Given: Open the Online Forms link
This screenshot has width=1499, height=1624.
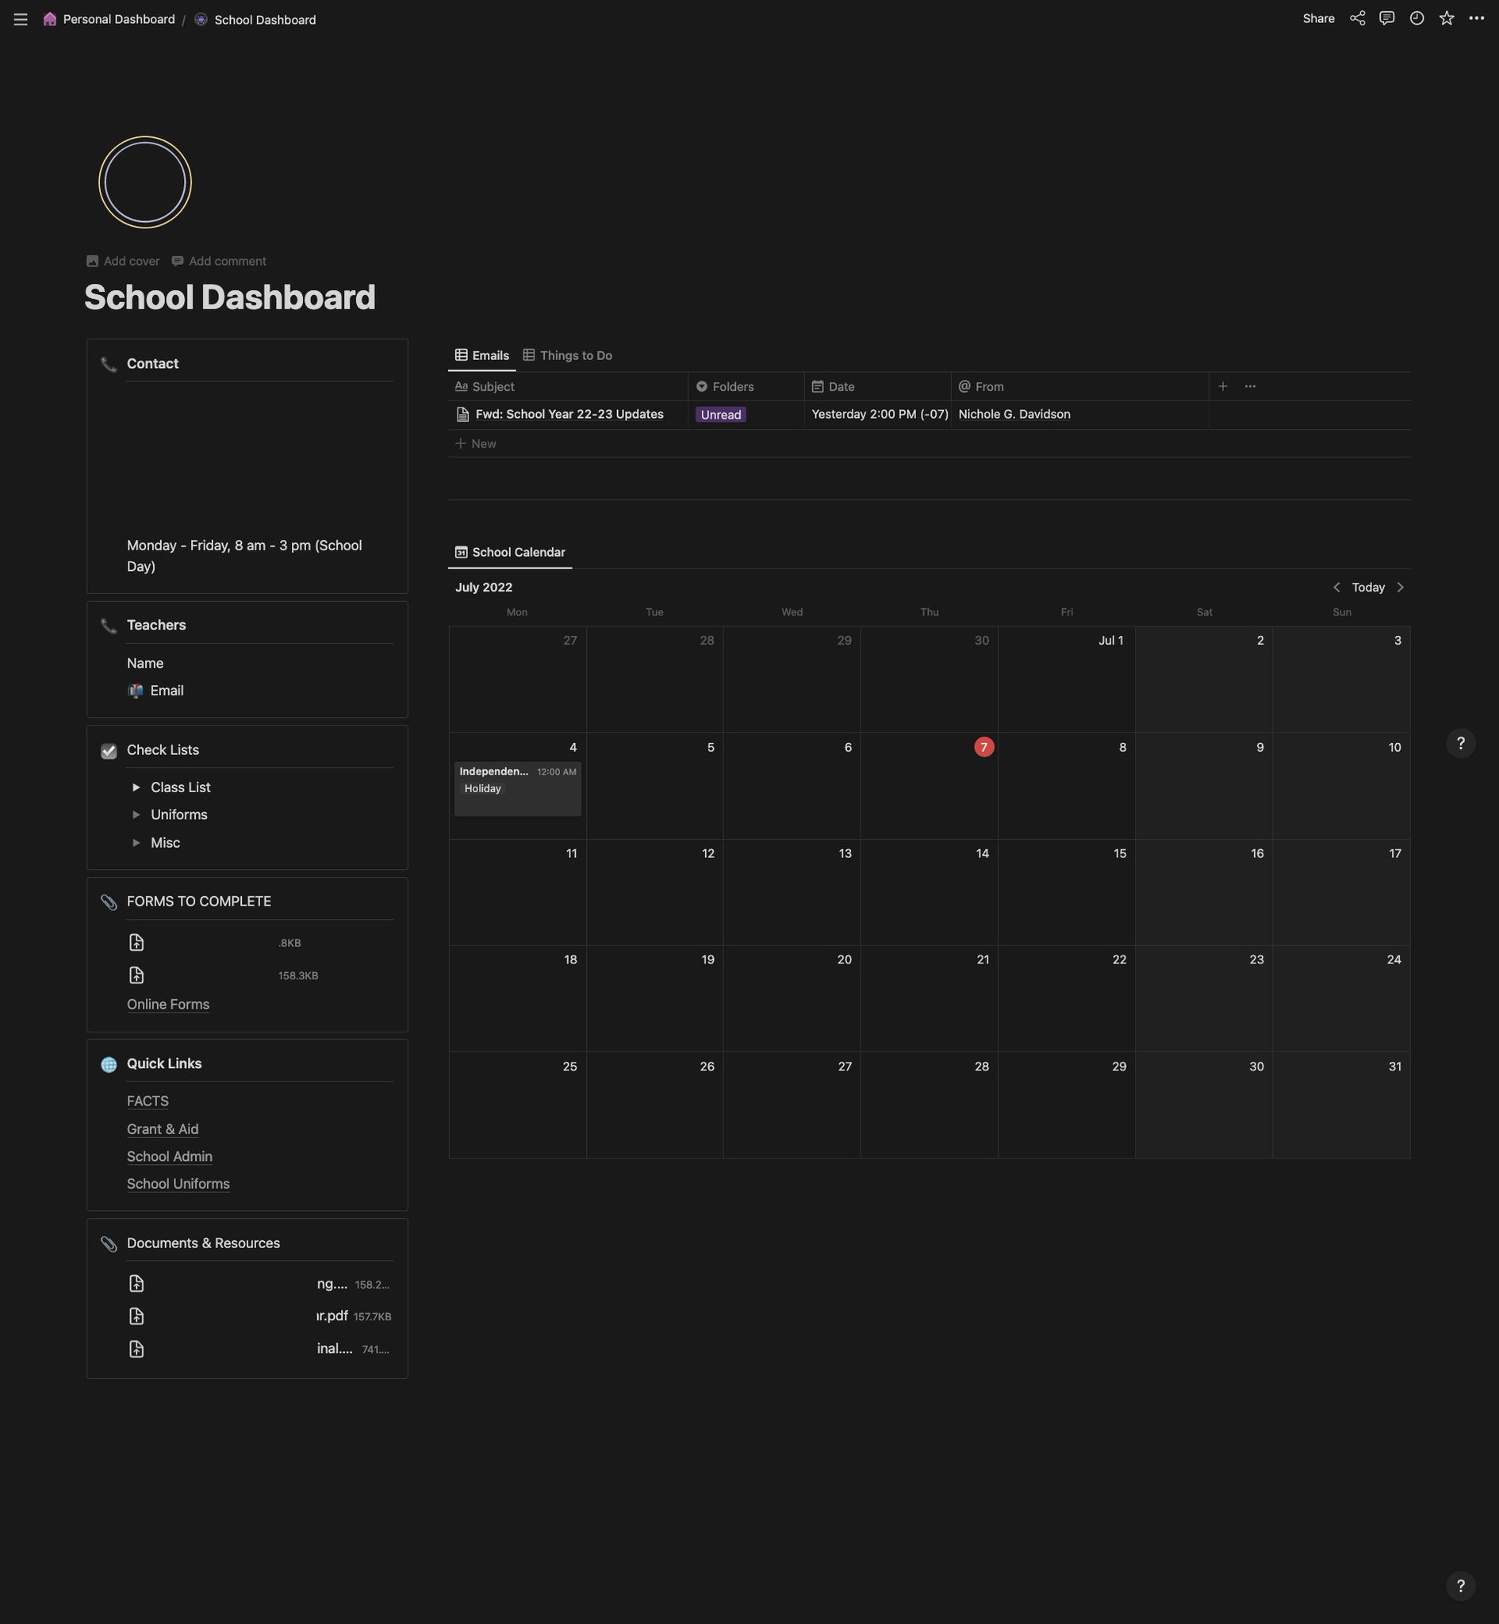Looking at the screenshot, I should coord(168,1005).
